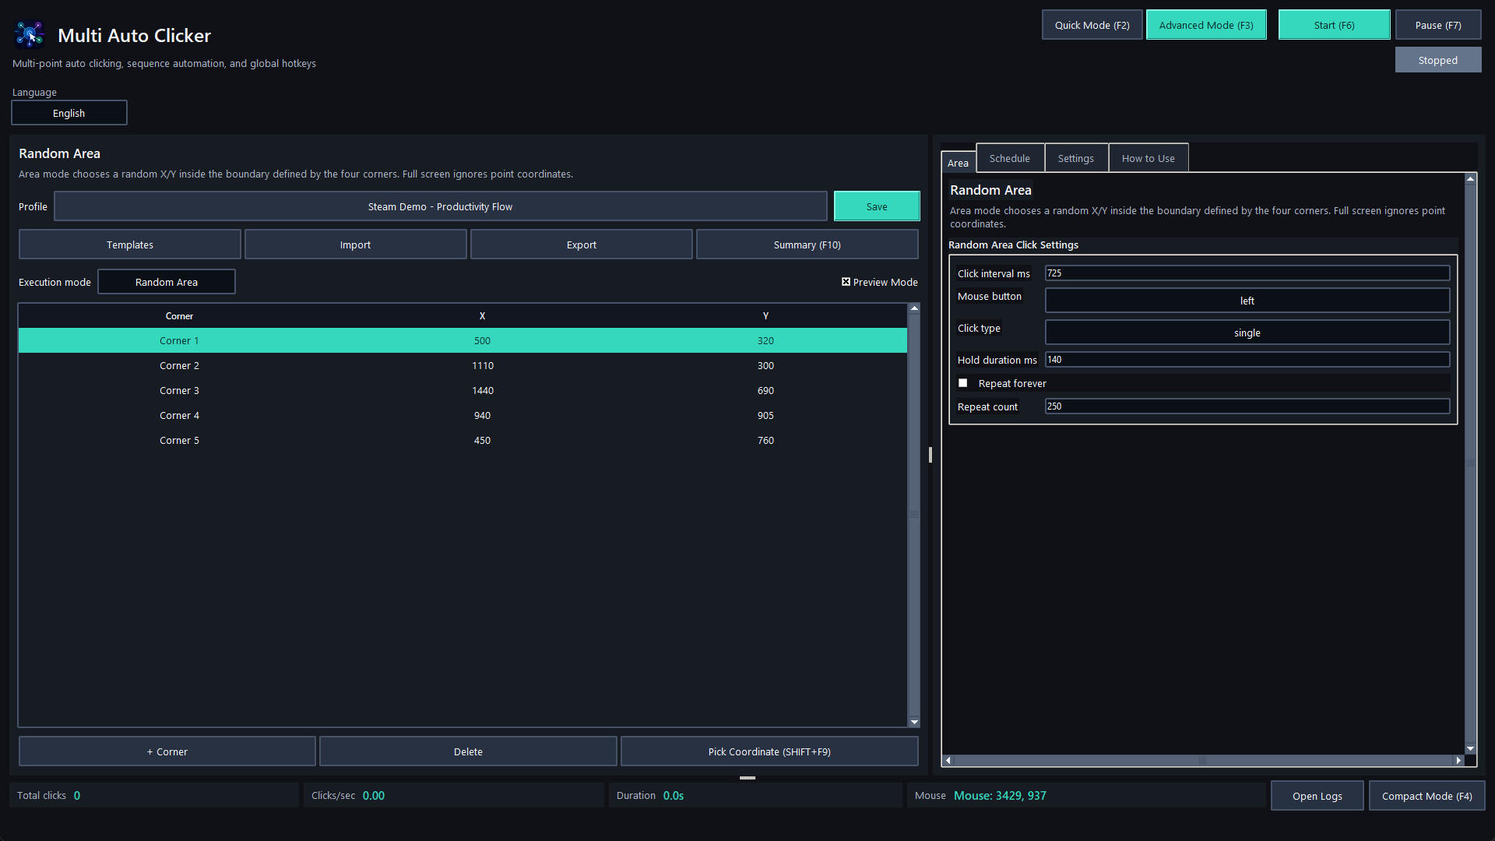This screenshot has width=1495, height=841.
Task: Click right panel horizontal scrollbar right arrow
Action: pyautogui.click(x=1458, y=760)
